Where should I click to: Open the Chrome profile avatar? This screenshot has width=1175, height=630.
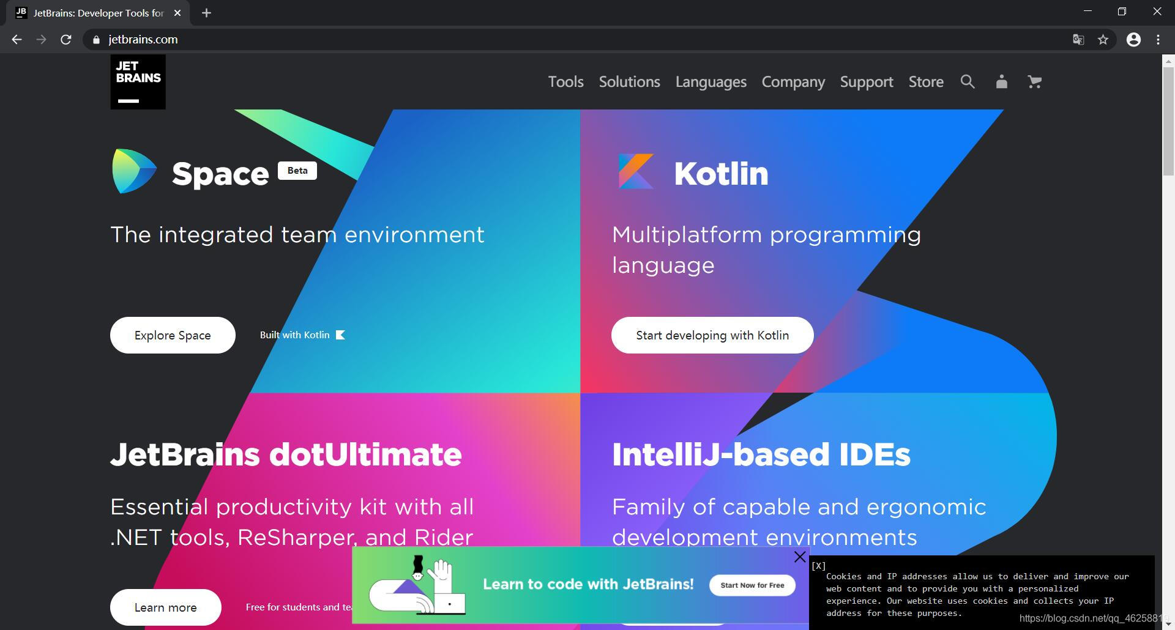tap(1133, 40)
